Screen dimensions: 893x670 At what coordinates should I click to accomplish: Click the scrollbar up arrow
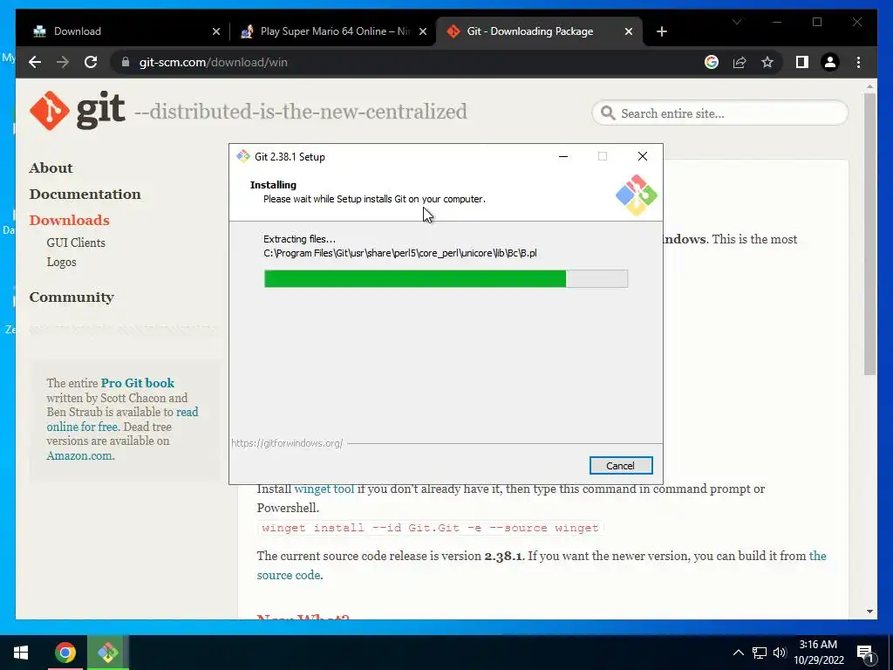click(869, 87)
